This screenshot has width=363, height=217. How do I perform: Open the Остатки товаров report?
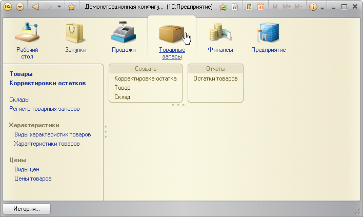pyautogui.click(x=215, y=78)
